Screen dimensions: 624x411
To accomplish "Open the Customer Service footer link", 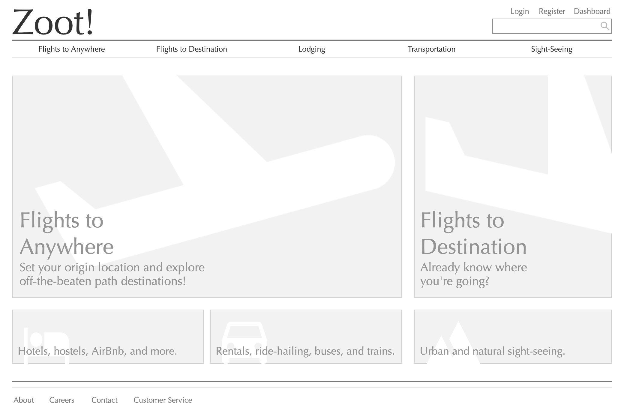I will pos(163,400).
